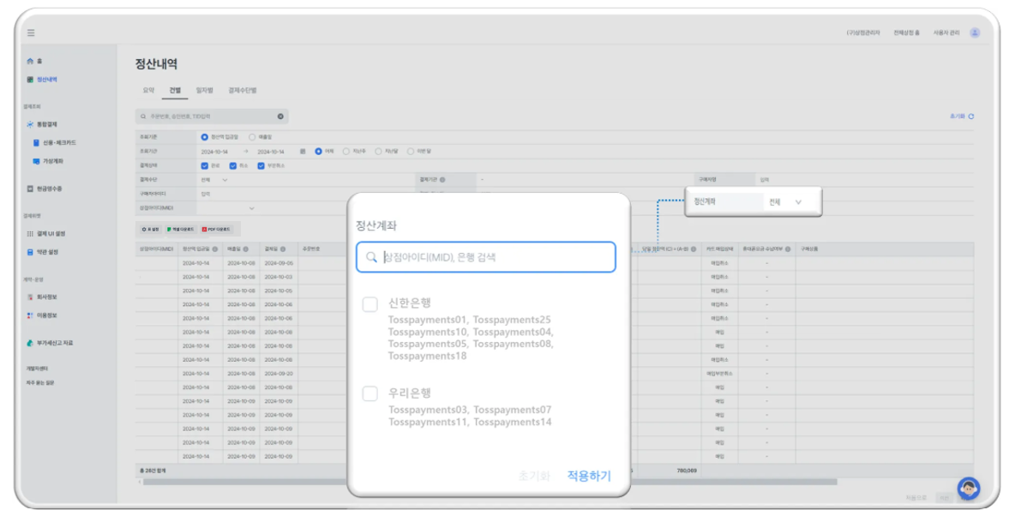Click PDF 다운로드 button
This screenshot has height=510, width=1009.
click(x=220, y=230)
